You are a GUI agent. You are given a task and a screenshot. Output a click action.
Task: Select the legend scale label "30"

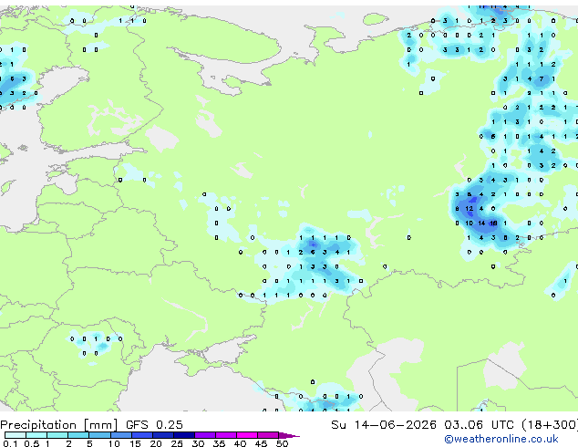pos(198,443)
